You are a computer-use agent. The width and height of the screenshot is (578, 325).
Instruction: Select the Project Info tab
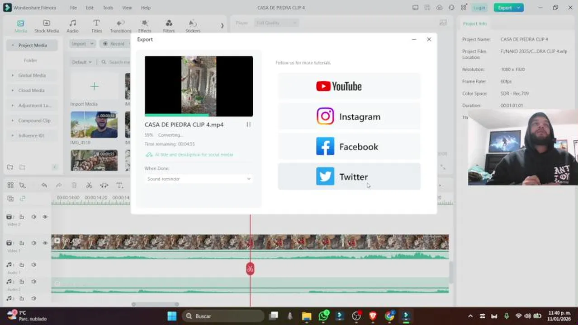tap(475, 23)
